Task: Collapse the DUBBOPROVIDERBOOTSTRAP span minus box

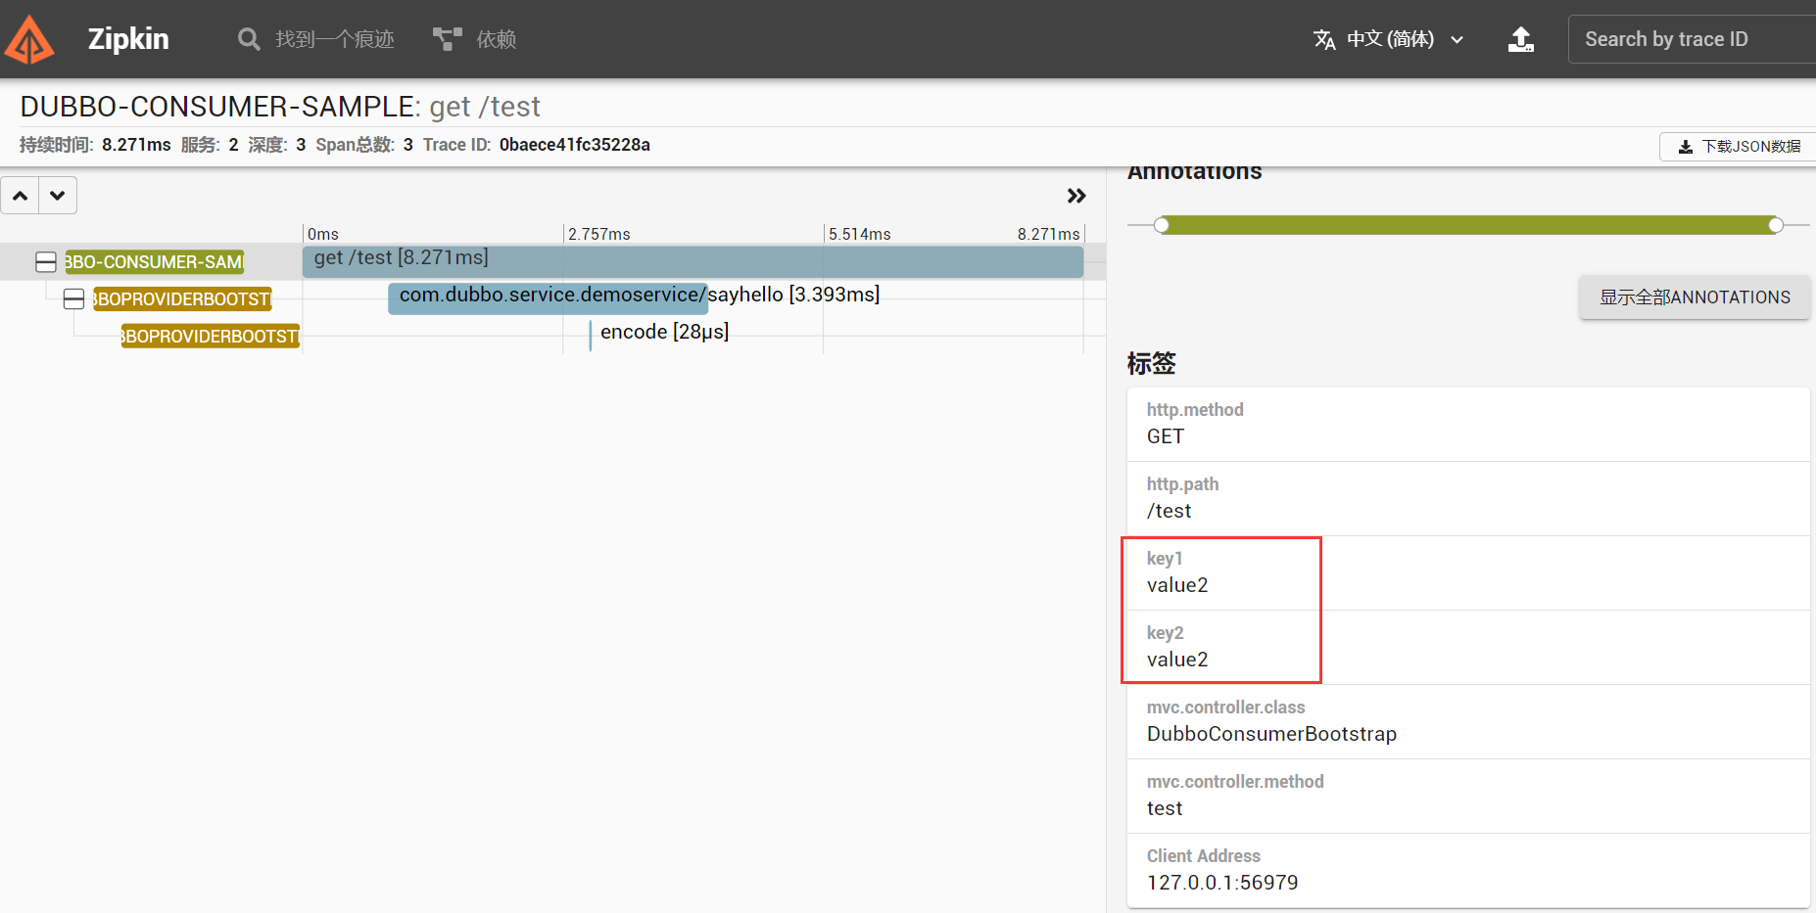Action: coord(73,298)
